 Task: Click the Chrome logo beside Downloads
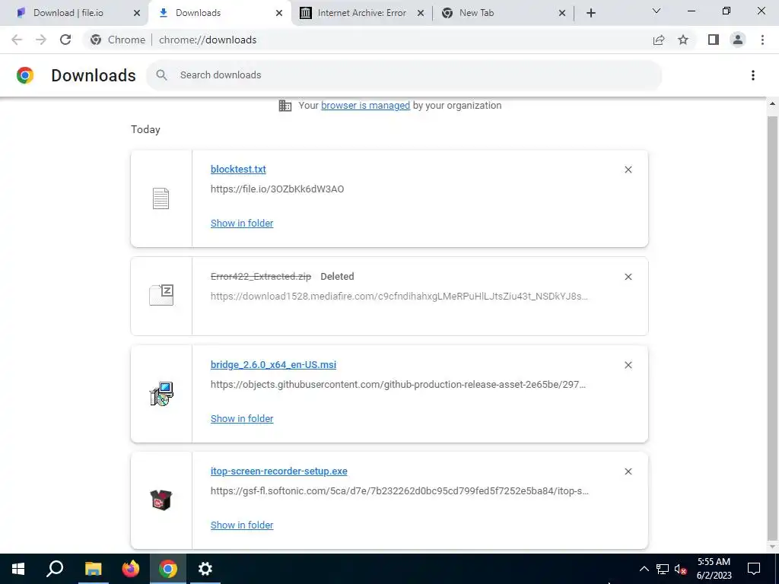click(x=25, y=75)
